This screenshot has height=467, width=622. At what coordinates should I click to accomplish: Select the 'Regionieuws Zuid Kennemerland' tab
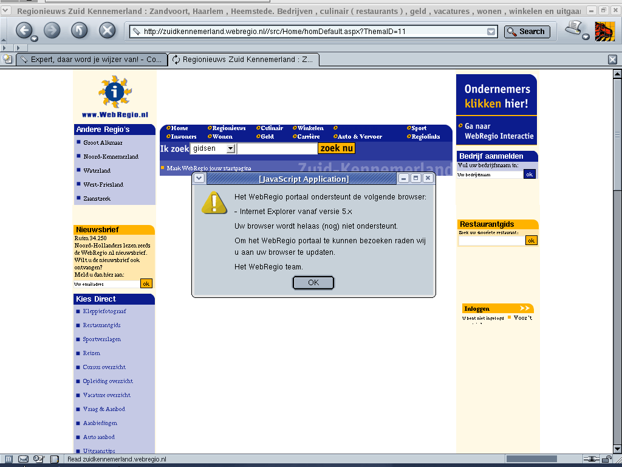click(x=244, y=60)
